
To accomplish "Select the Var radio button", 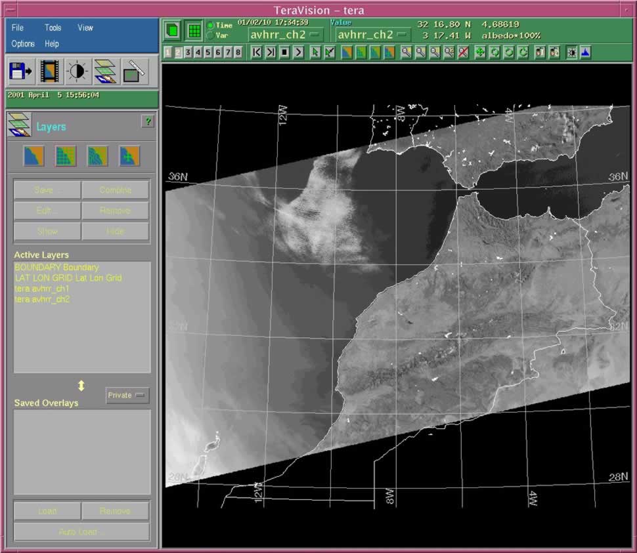I will click(x=210, y=35).
